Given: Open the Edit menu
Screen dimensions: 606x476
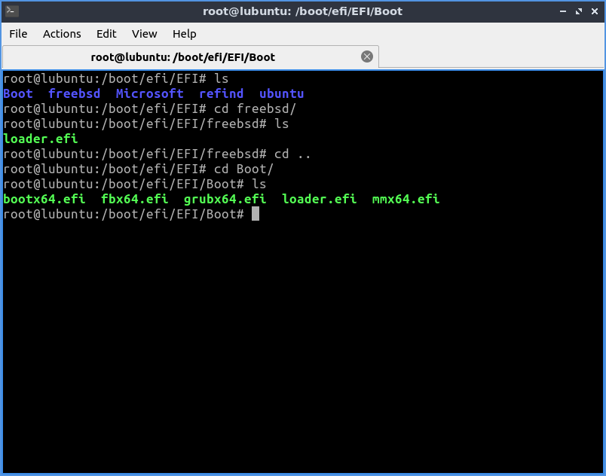Looking at the screenshot, I should pos(106,34).
